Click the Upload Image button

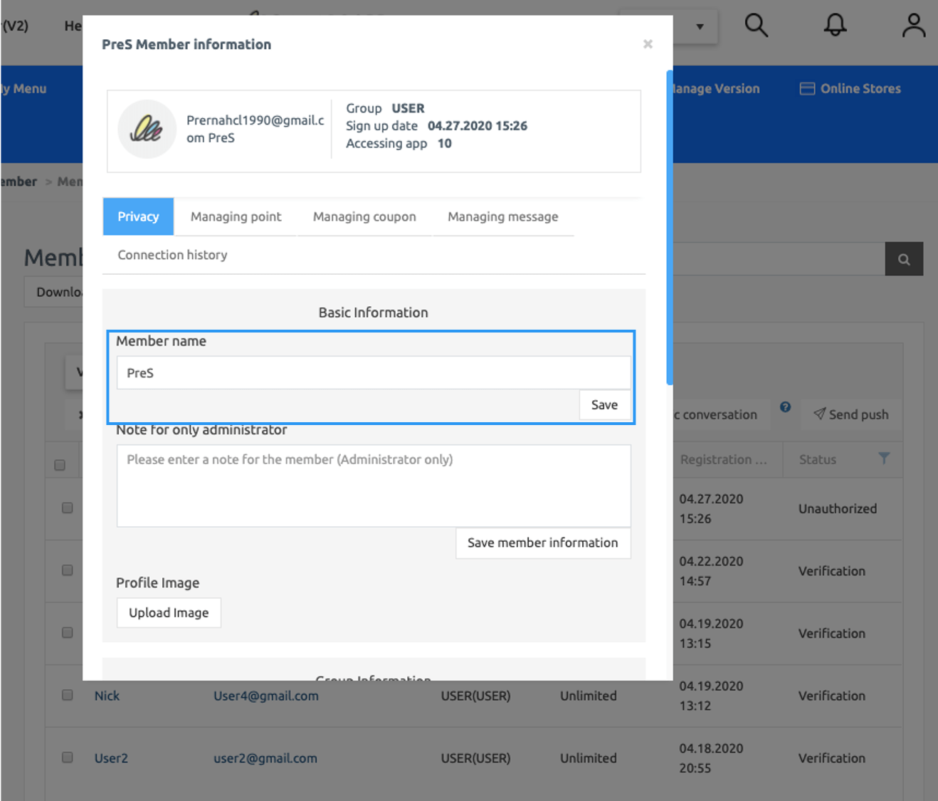click(169, 613)
